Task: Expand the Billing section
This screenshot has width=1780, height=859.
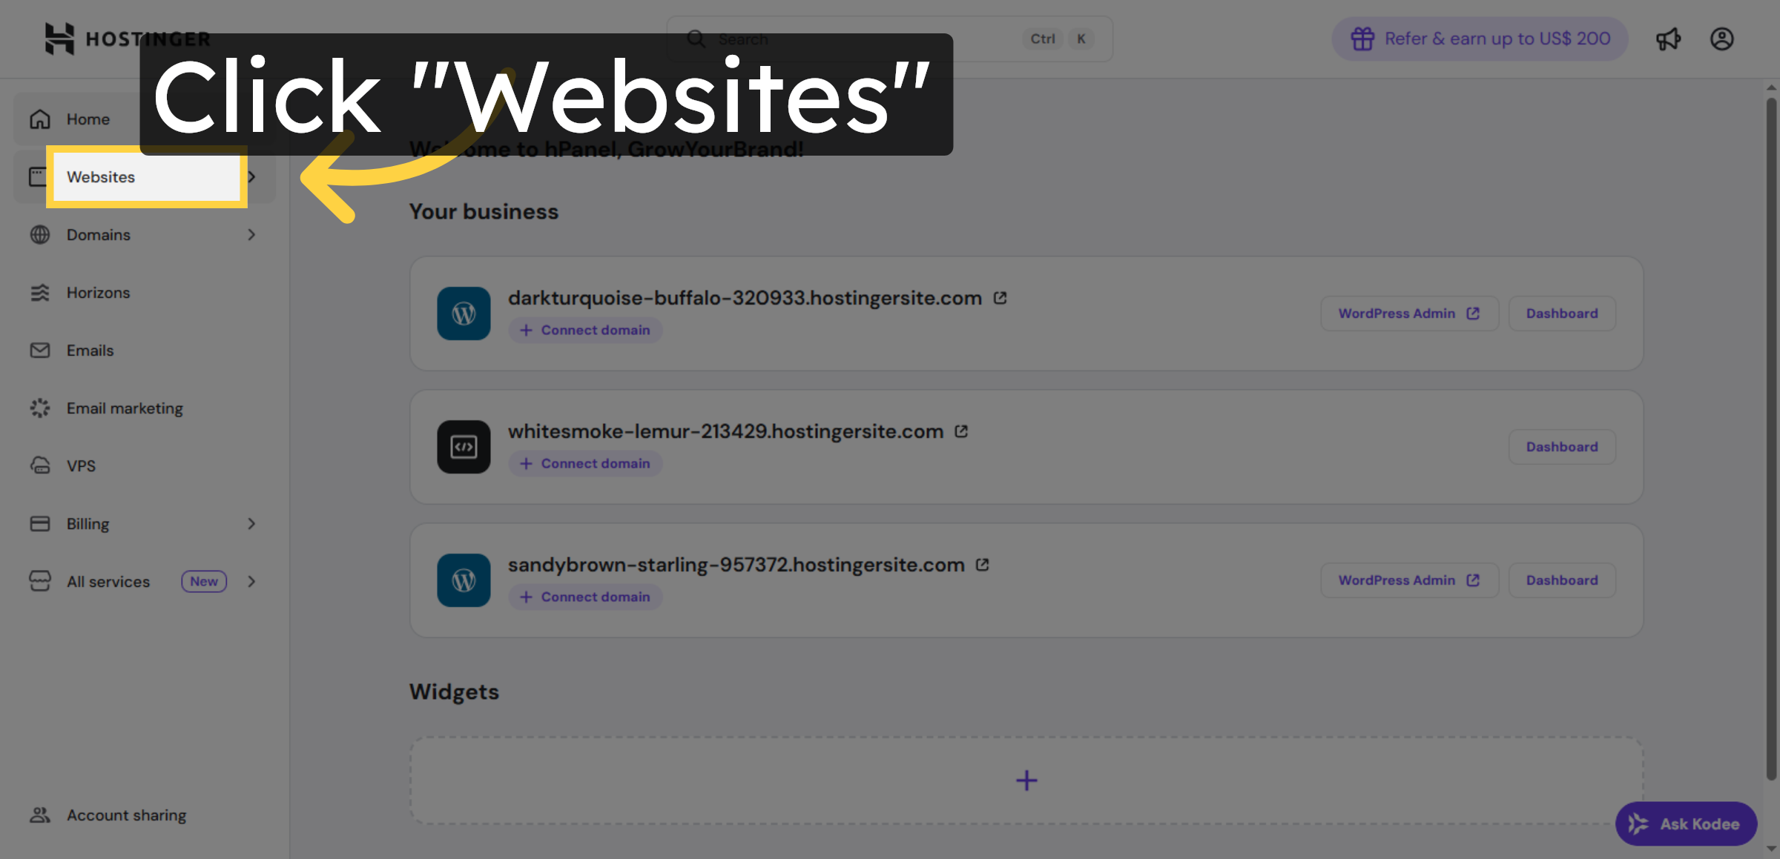Action: tap(251, 523)
